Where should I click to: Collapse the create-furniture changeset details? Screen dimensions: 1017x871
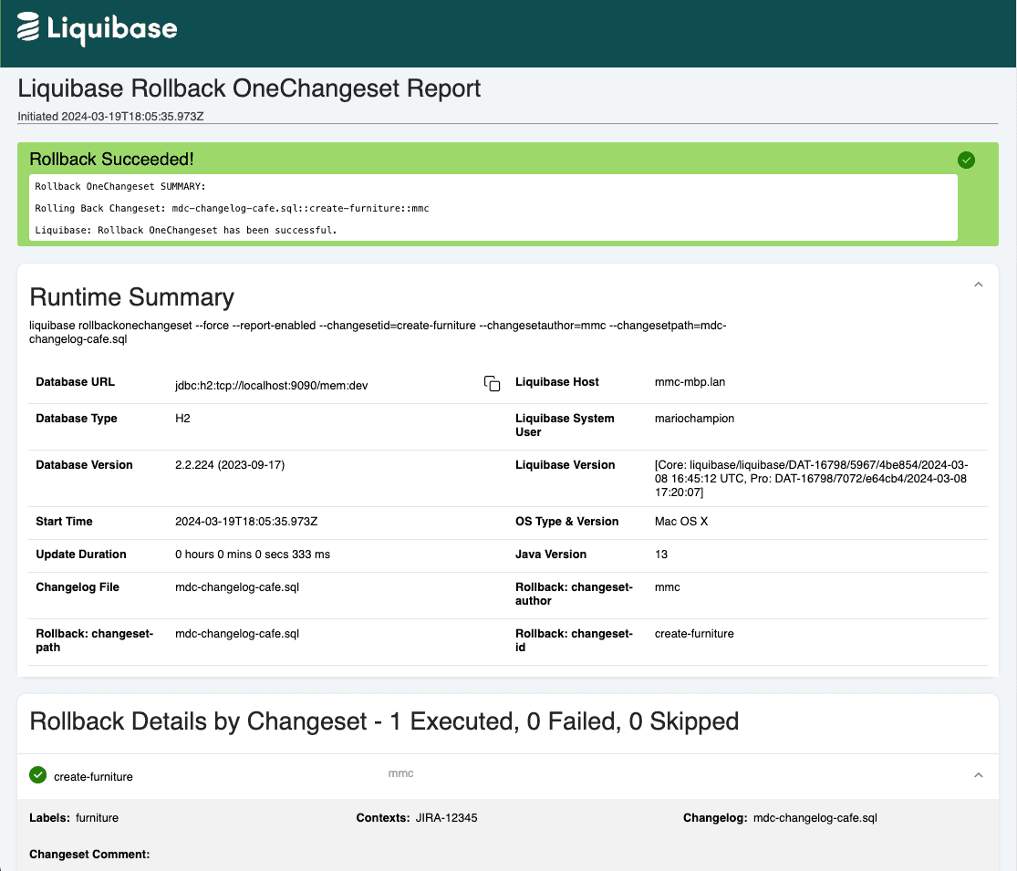(978, 775)
